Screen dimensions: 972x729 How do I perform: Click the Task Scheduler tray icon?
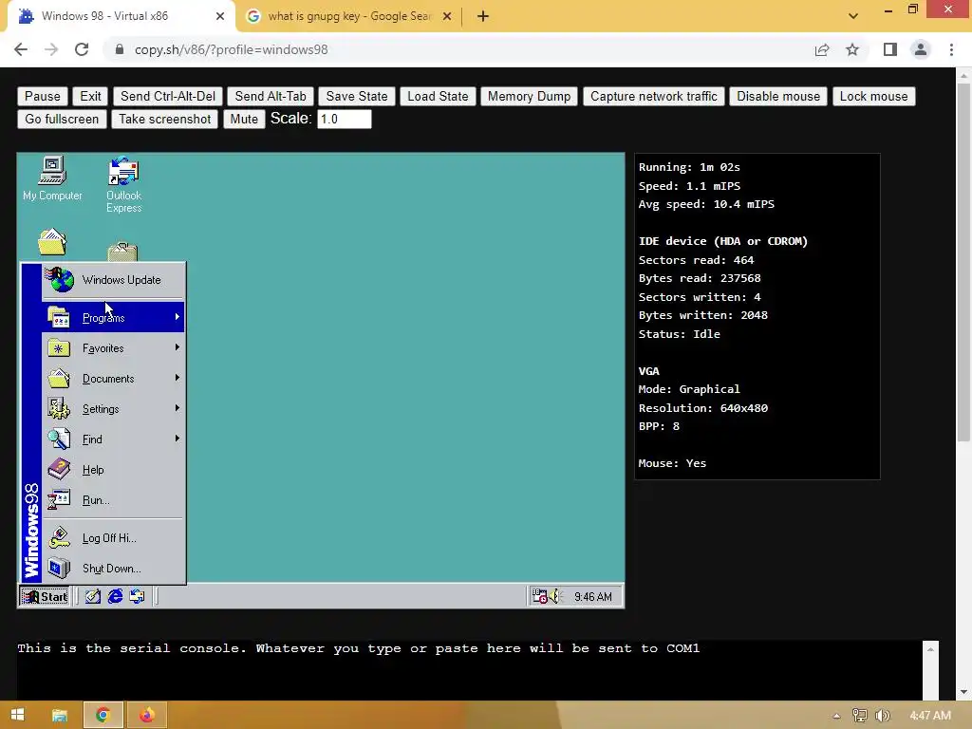pyautogui.click(x=540, y=596)
